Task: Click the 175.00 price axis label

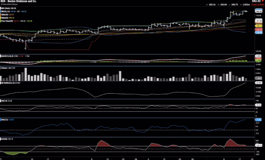Action: [x=259, y=16]
